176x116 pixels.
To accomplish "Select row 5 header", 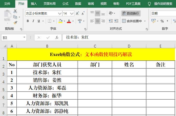I will pyautogui.click(x=3, y=88).
